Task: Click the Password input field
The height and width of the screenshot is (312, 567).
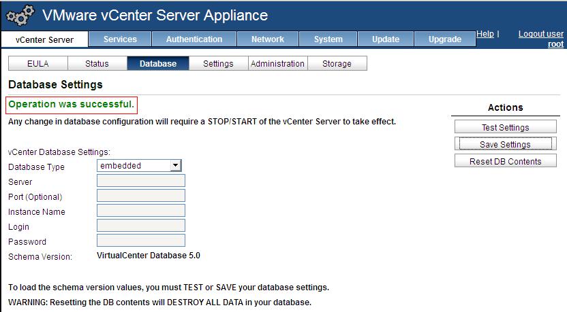Action: point(141,241)
